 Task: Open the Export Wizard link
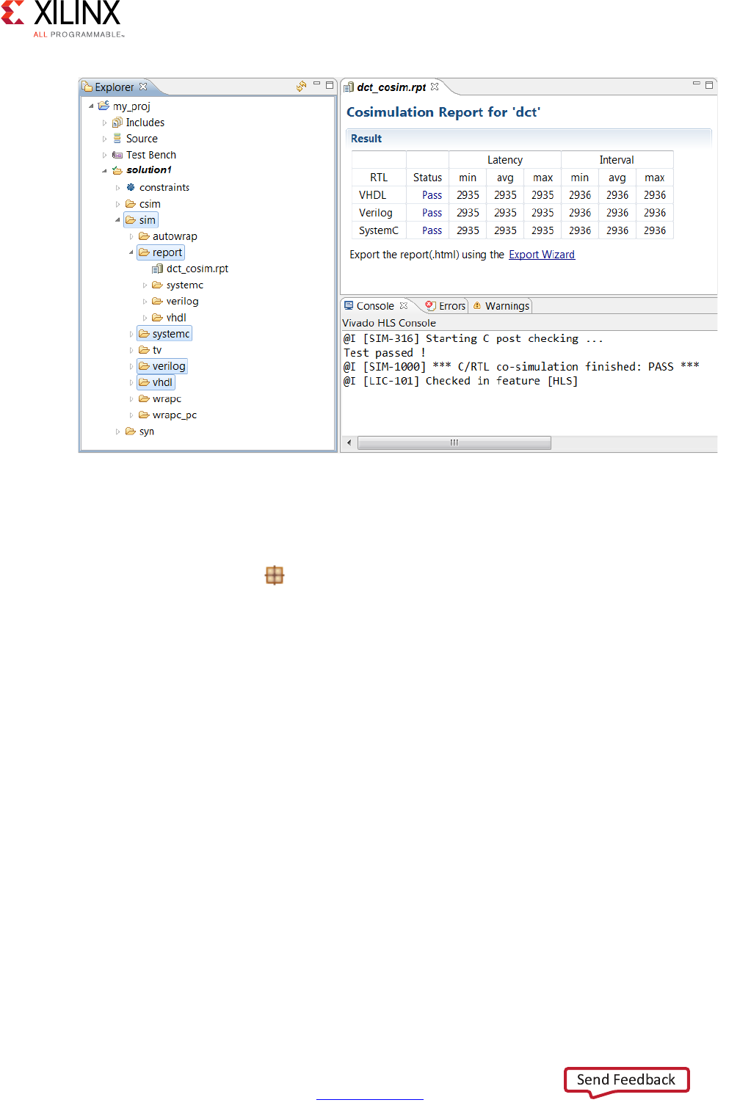(x=542, y=255)
